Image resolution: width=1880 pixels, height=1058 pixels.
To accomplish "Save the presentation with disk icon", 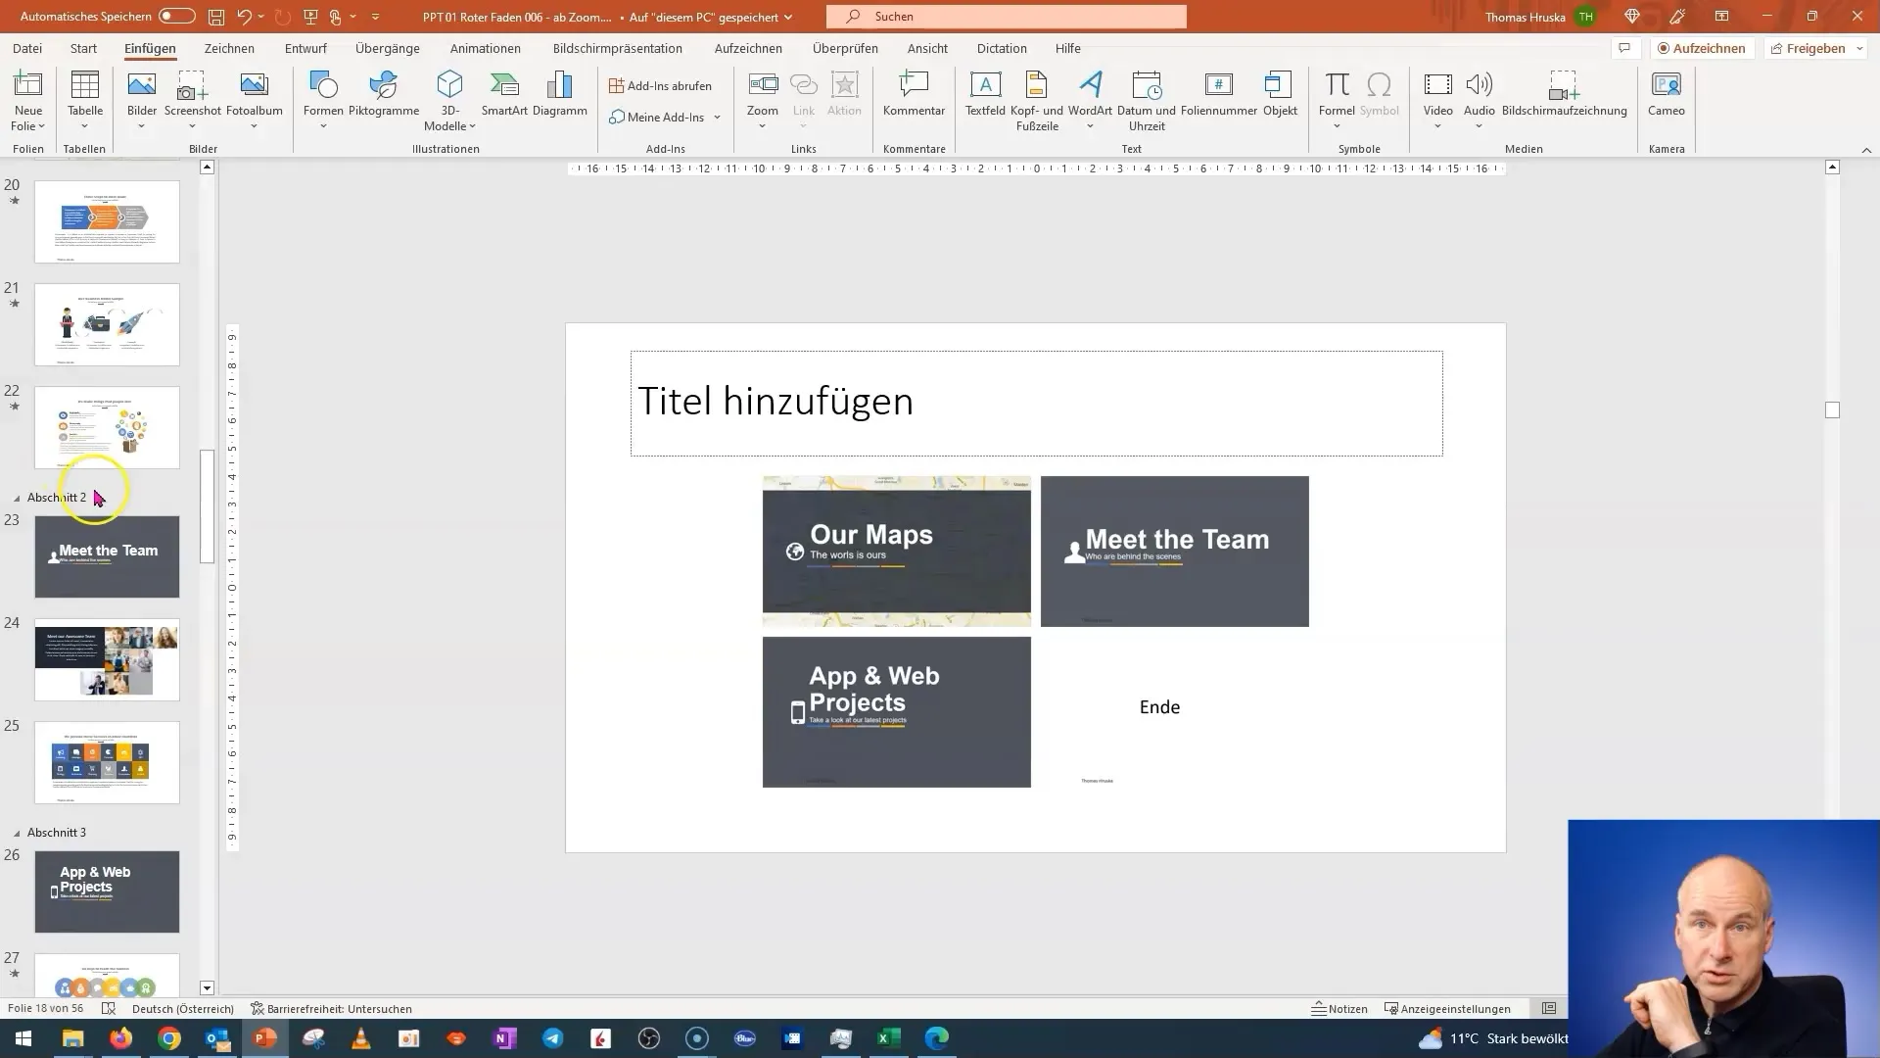I will (x=216, y=17).
